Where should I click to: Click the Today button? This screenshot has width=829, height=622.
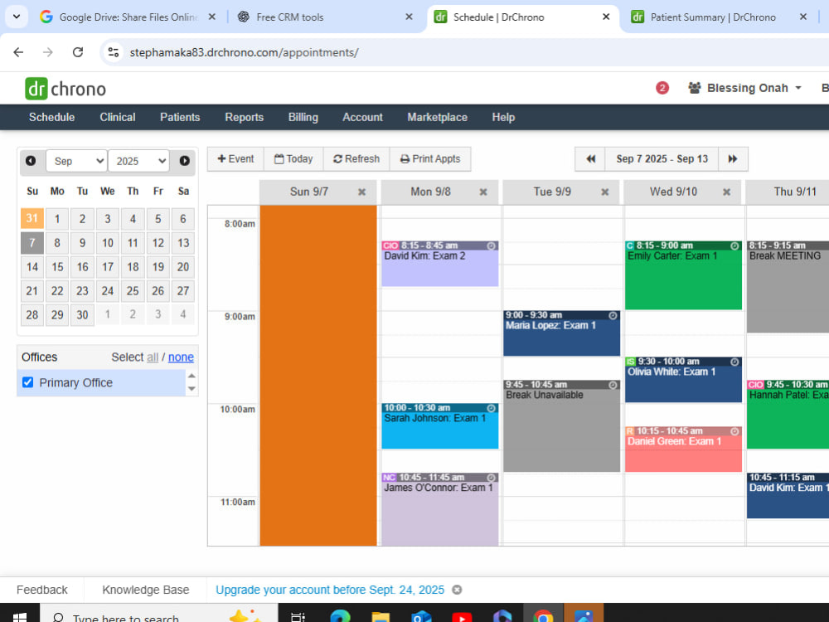[x=293, y=158]
